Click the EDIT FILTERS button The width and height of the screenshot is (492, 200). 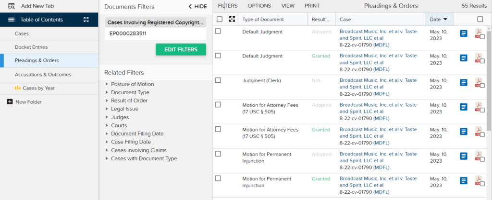[x=181, y=49]
